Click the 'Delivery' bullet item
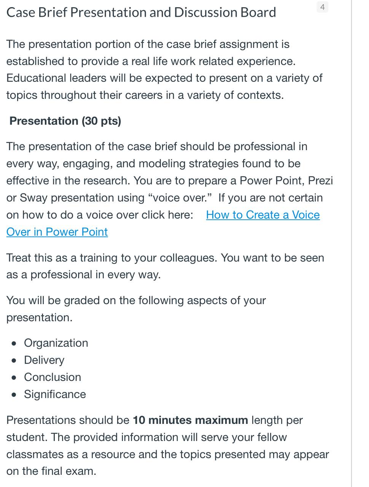 pyautogui.click(x=44, y=360)
